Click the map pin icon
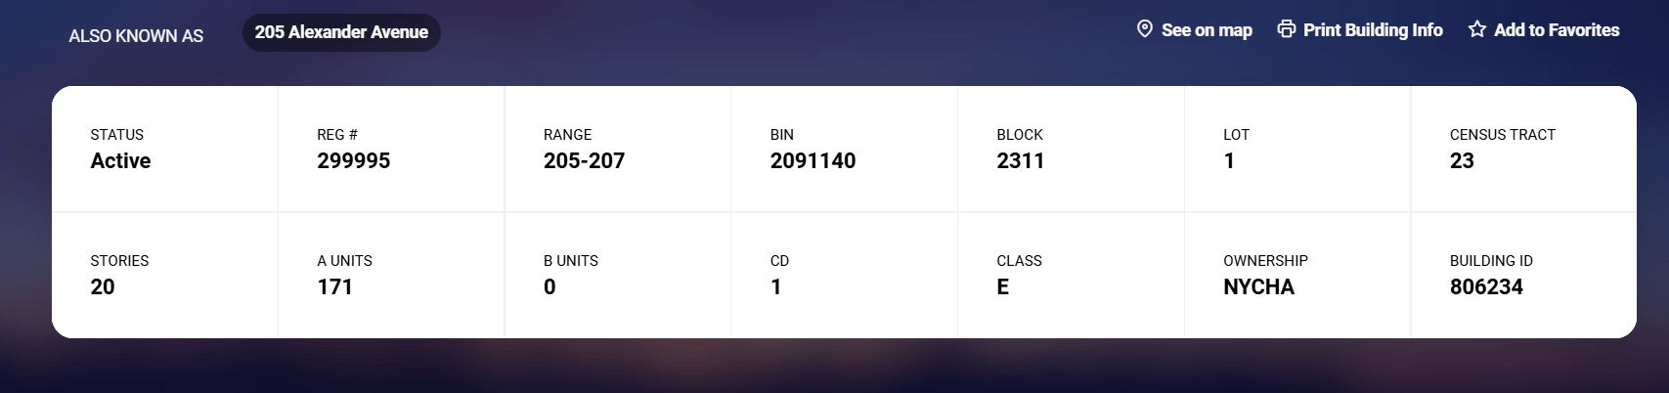Image resolution: width=1669 pixels, height=393 pixels. coord(1145,29)
